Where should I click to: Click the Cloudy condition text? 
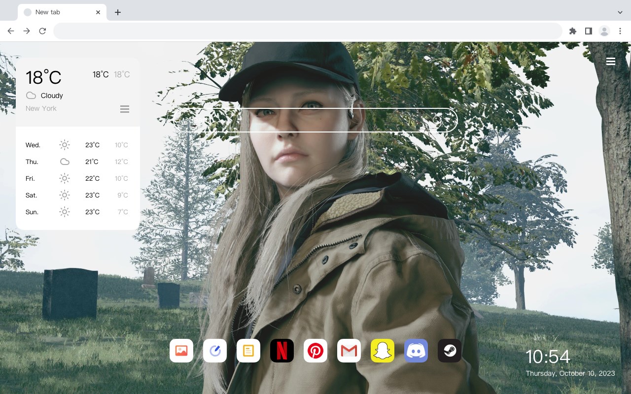coord(52,96)
